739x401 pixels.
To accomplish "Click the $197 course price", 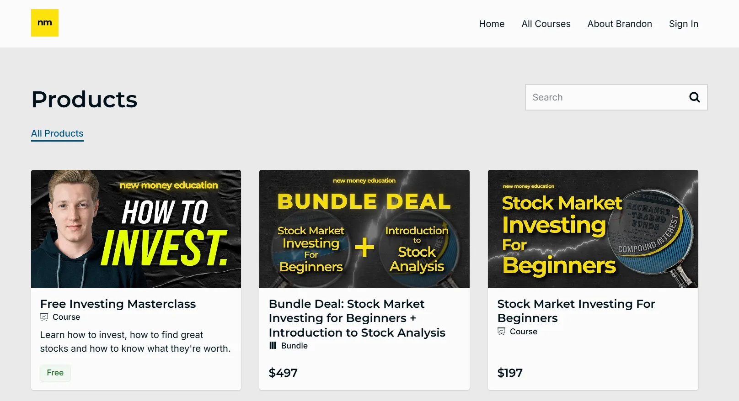I will 510,373.
